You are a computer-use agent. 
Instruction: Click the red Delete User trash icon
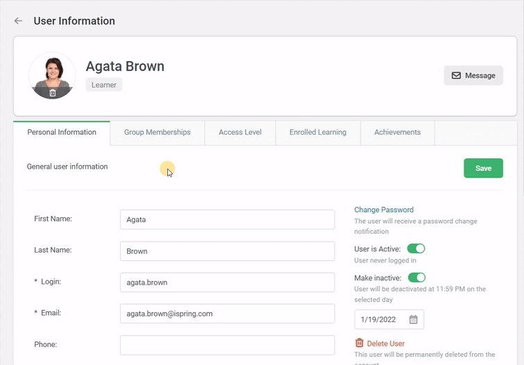pyautogui.click(x=359, y=343)
